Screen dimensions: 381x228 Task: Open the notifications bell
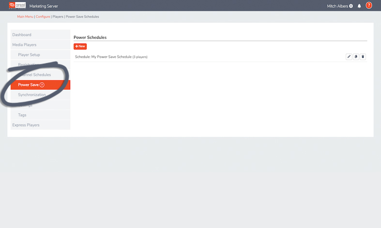coord(359,6)
